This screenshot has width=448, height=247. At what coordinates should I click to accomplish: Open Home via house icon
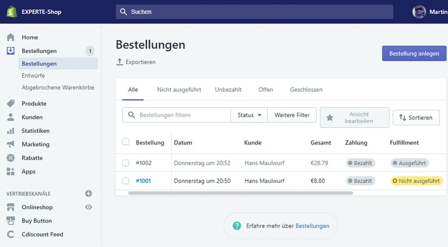pos(11,37)
